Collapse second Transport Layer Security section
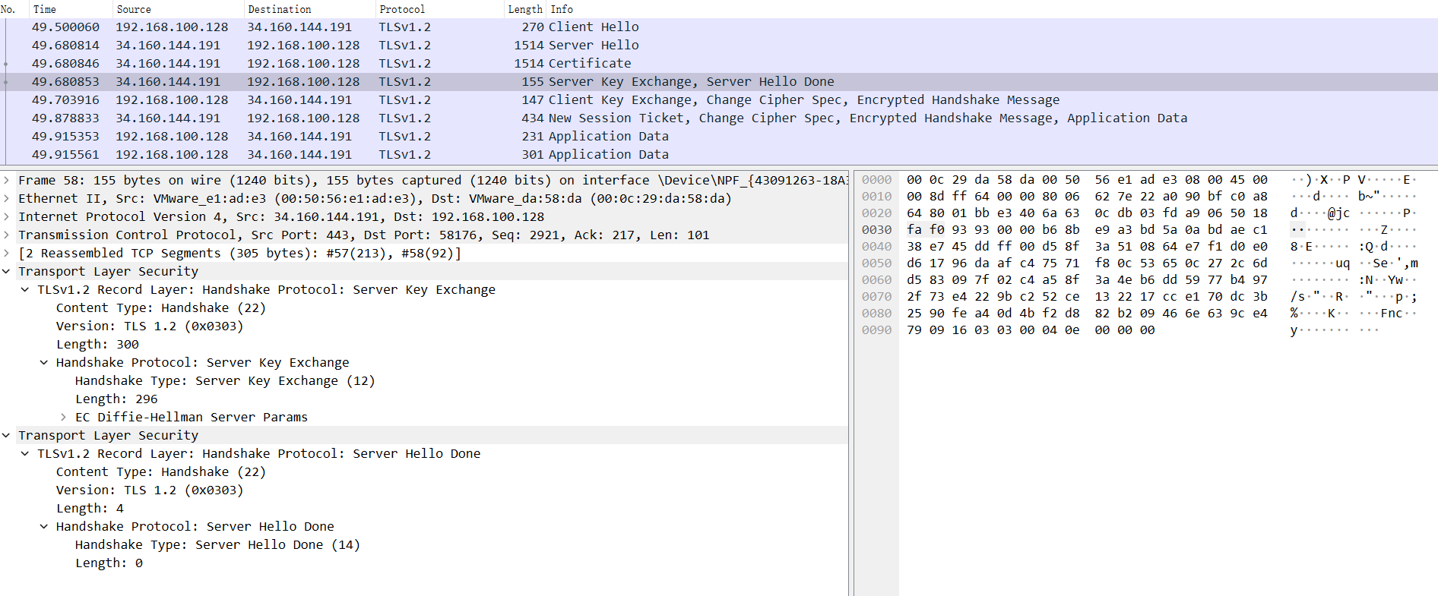The width and height of the screenshot is (1438, 596). coord(6,436)
